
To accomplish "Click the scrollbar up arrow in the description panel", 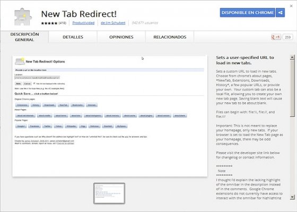I will coord(292,57).
